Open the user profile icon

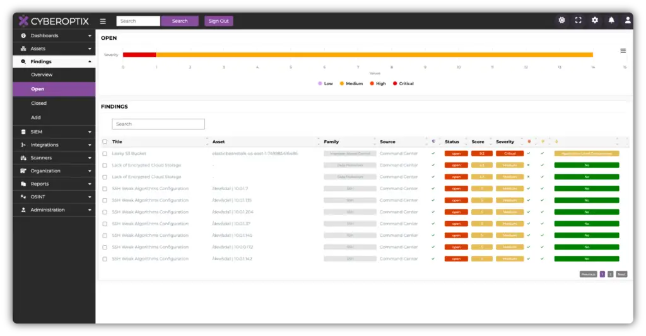point(627,20)
